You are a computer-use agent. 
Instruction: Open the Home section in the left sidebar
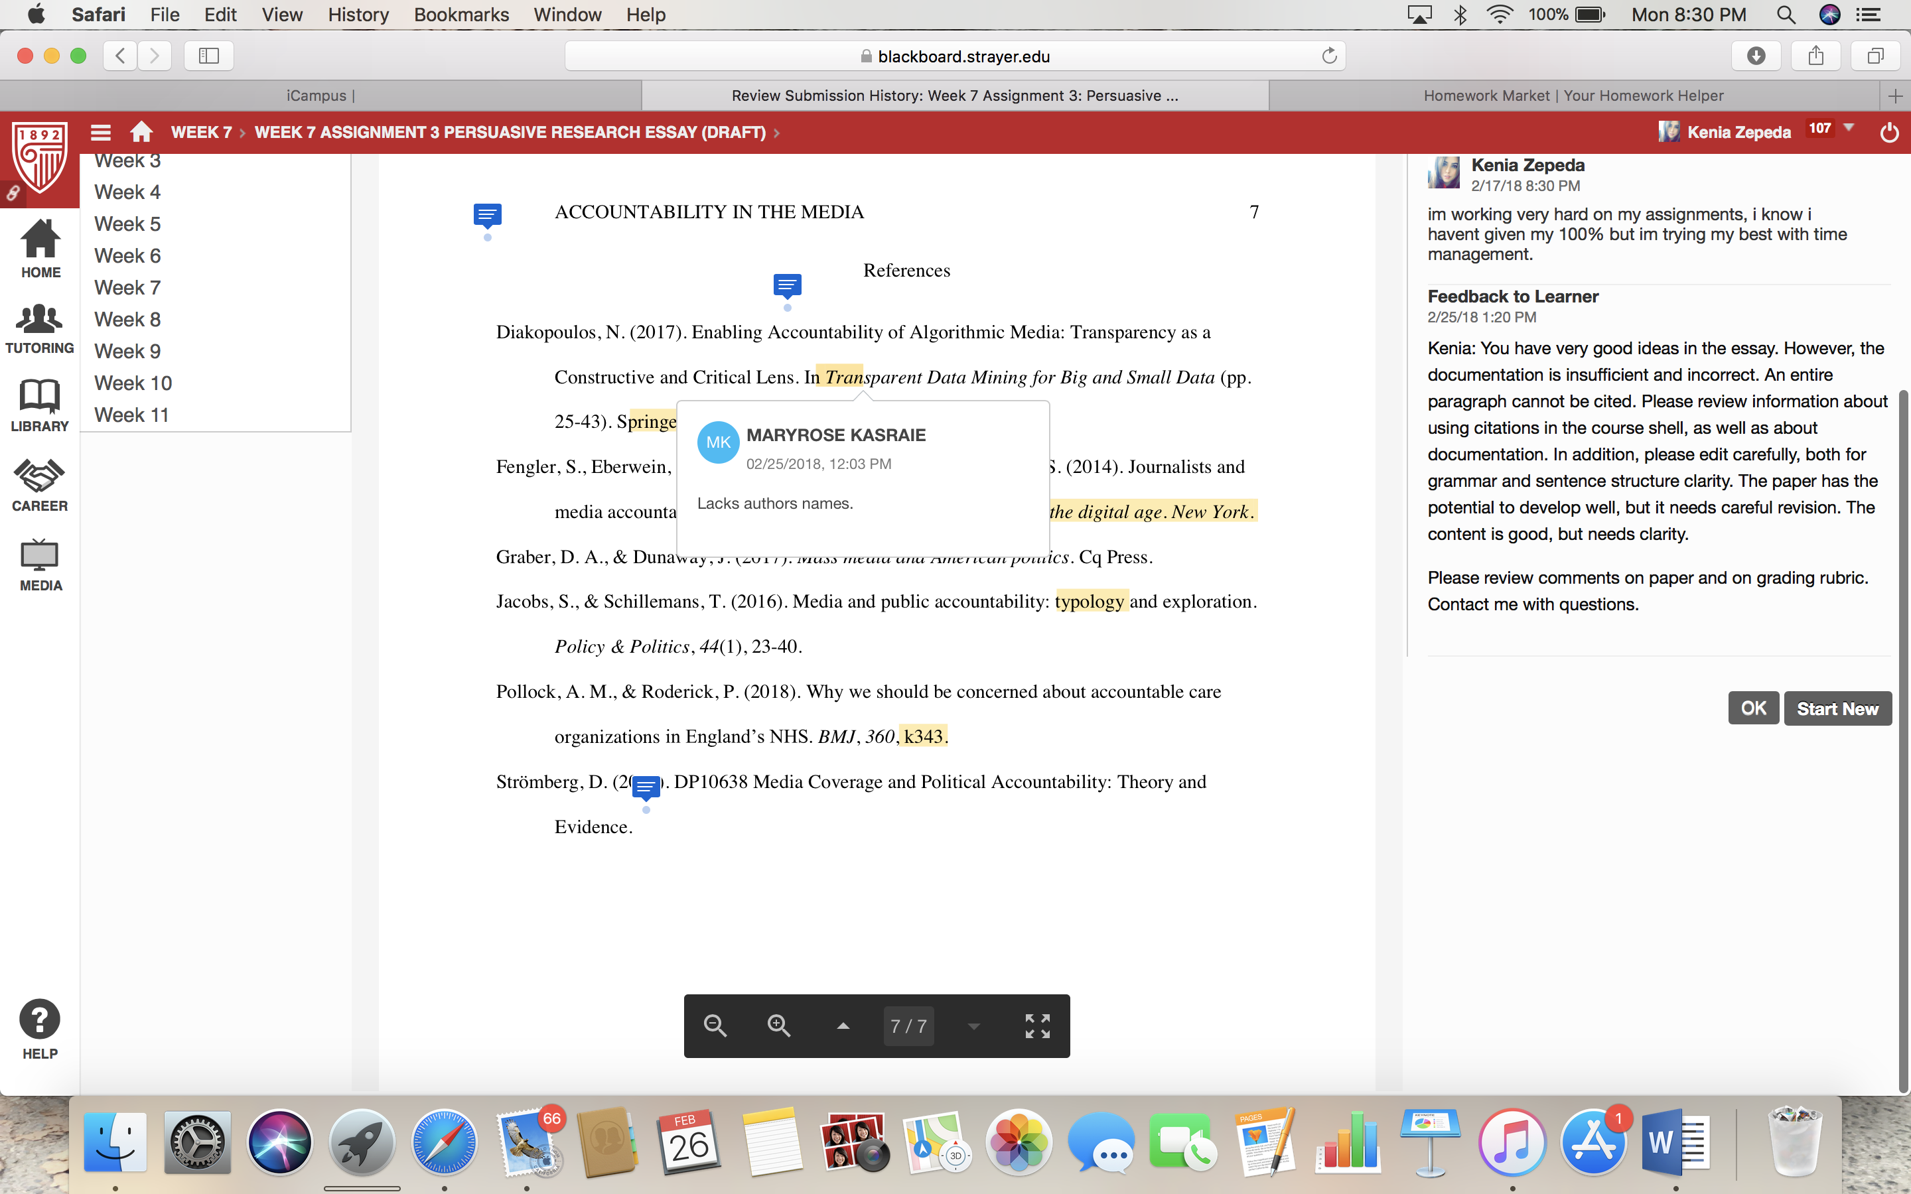[40, 249]
